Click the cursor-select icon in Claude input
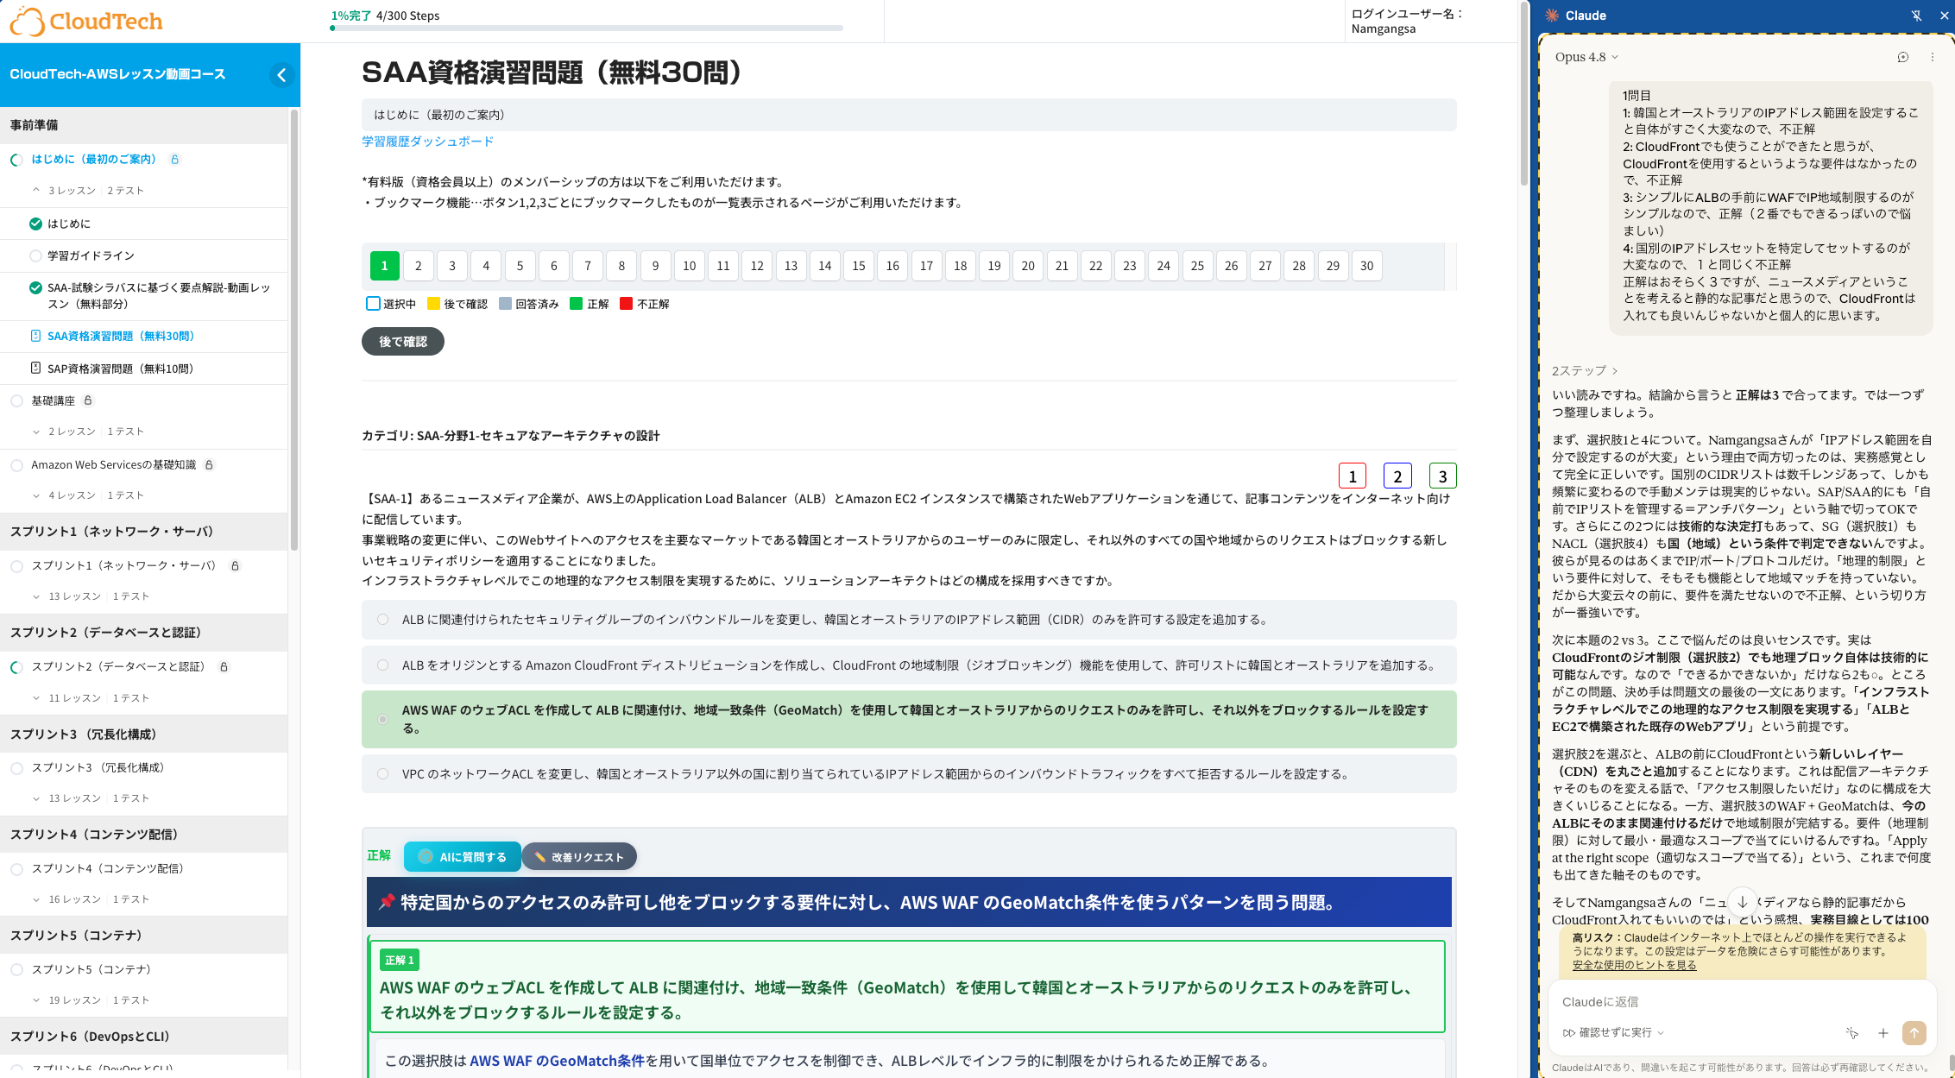The width and height of the screenshot is (1955, 1078). 1851,1033
